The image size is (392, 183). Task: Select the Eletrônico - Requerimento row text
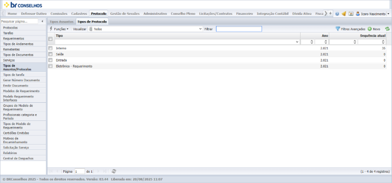pos(74,66)
